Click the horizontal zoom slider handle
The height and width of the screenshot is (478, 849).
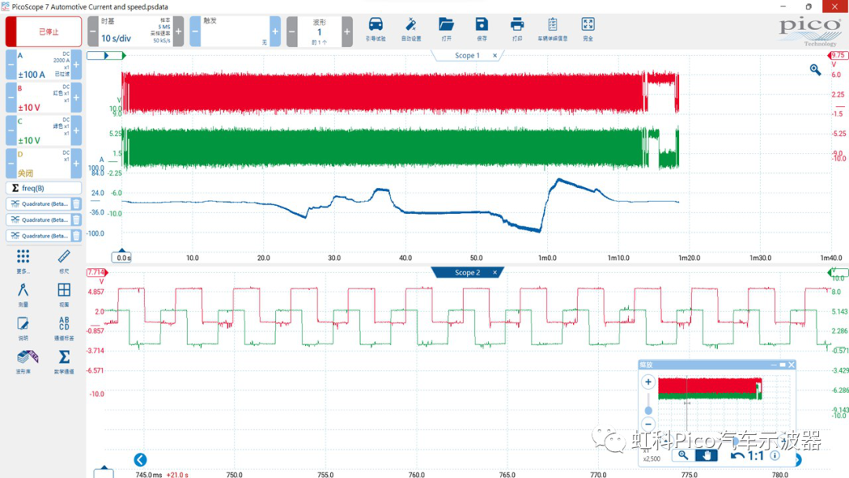pyautogui.click(x=735, y=443)
